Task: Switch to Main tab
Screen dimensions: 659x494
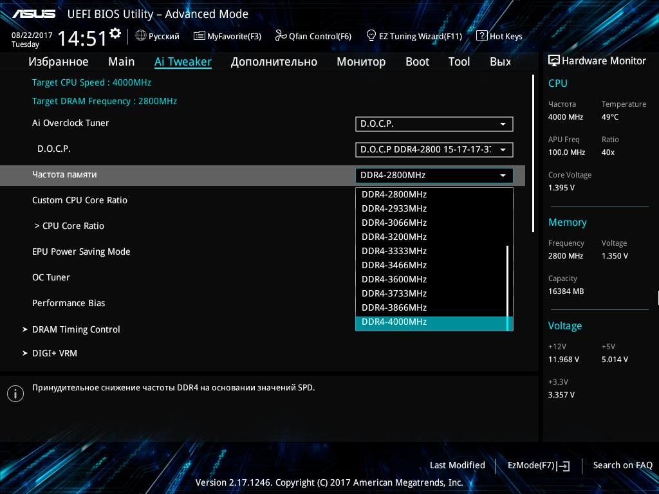Action: [122, 62]
